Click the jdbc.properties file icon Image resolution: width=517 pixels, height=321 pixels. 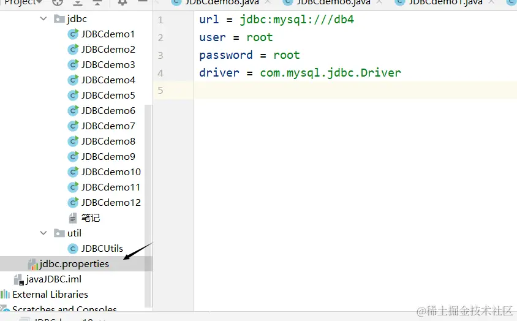coord(33,264)
